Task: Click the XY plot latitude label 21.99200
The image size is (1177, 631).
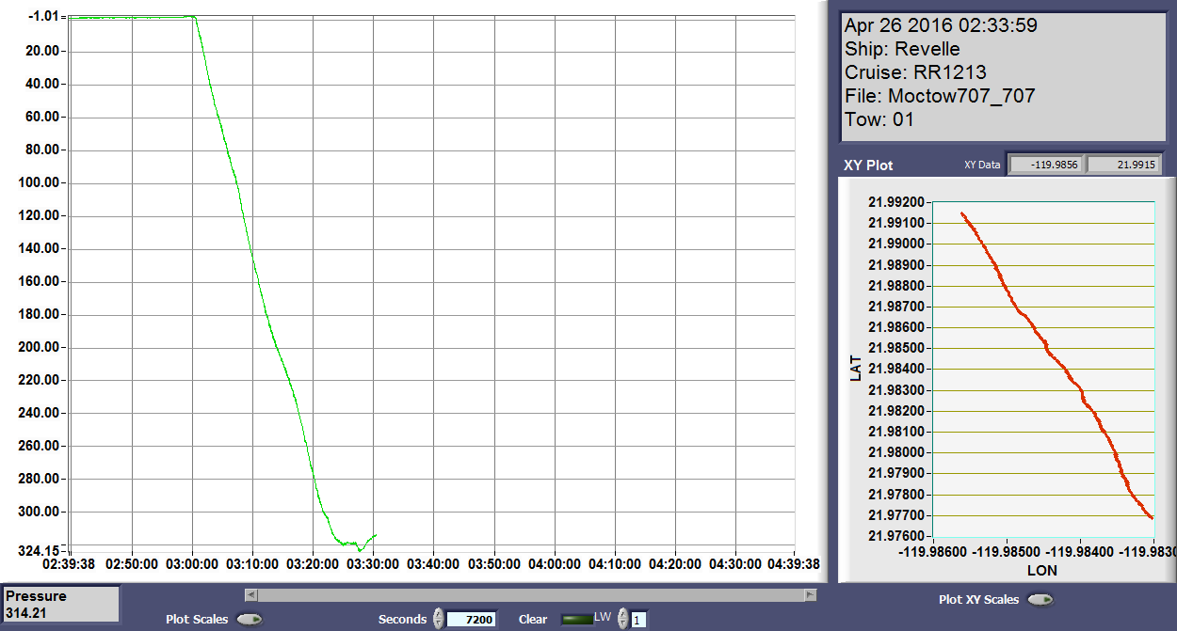Action: (895, 201)
